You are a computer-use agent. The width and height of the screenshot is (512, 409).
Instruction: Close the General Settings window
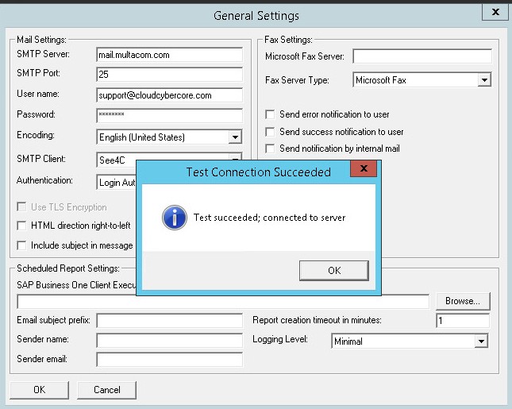coord(495,14)
